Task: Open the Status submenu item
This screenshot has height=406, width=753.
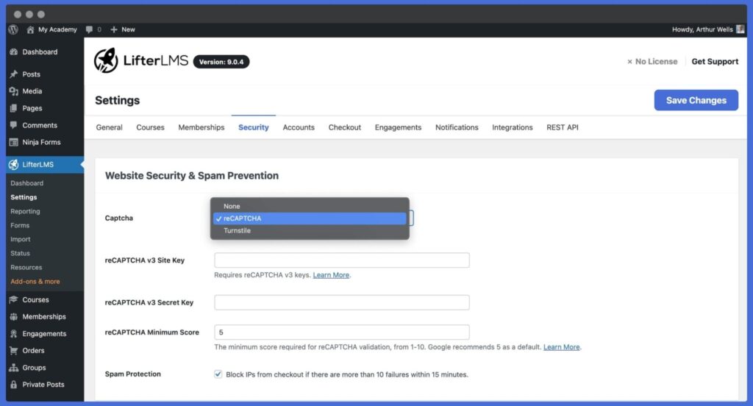Action: (20, 253)
